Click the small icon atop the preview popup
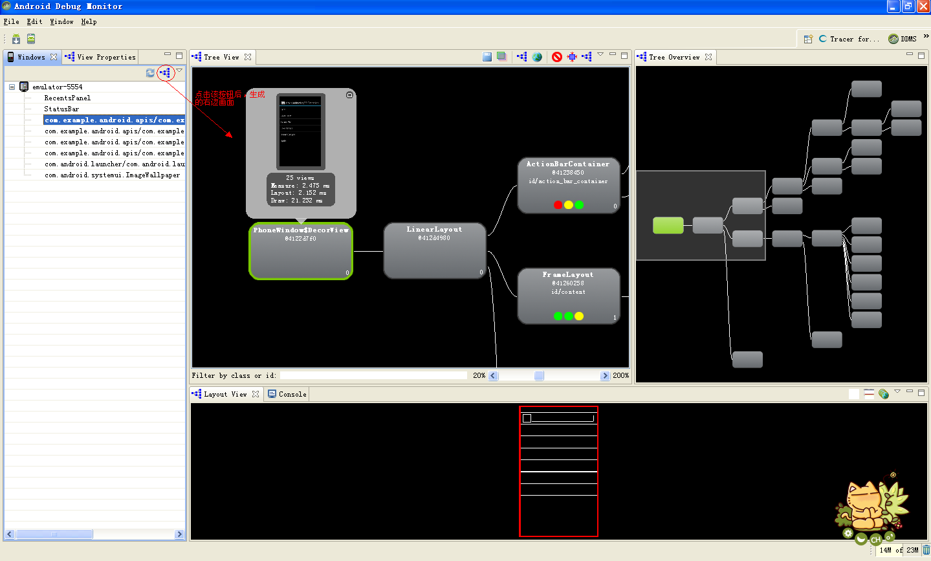 pyautogui.click(x=349, y=95)
